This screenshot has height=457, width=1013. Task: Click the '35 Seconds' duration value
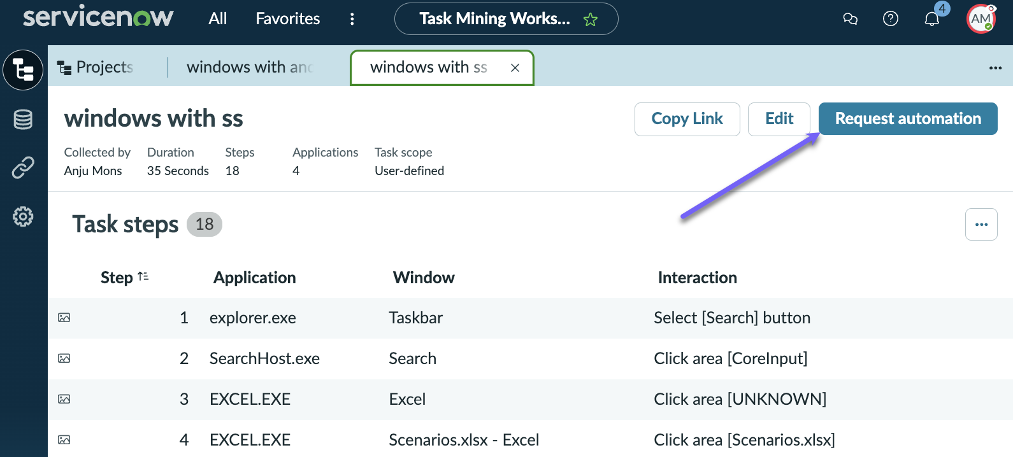pos(178,171)
